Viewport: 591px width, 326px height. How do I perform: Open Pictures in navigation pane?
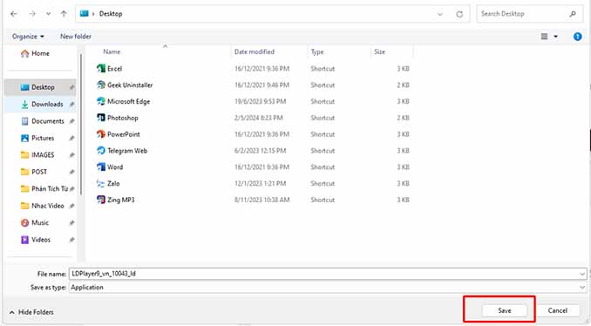click(41, 138)
